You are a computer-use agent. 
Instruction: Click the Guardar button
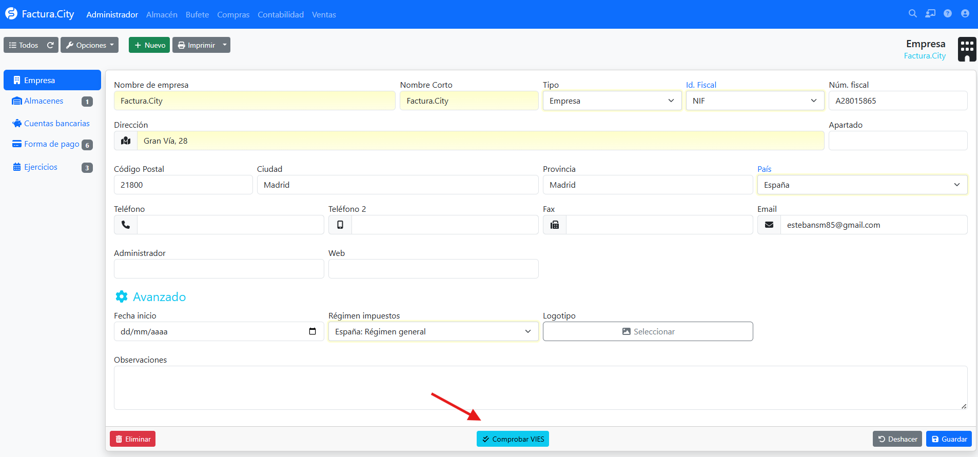[949, 439]
